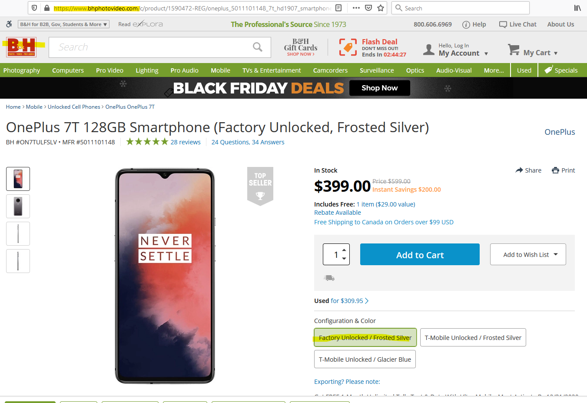Click the search magnifier icon in site search
The height and width of the screenshot is (403, 587).
[258, 47]
